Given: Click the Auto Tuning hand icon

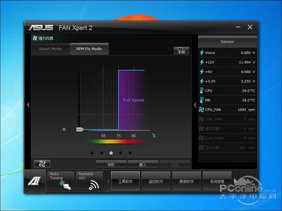Looking at the screenshot, I should [x=65, y=185].
